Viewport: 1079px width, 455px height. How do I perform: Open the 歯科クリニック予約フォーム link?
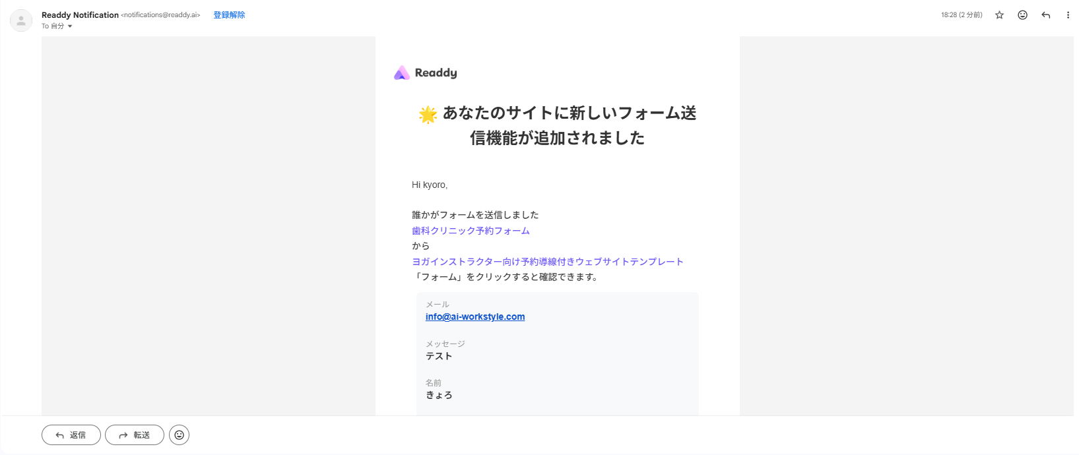[471, 231]
